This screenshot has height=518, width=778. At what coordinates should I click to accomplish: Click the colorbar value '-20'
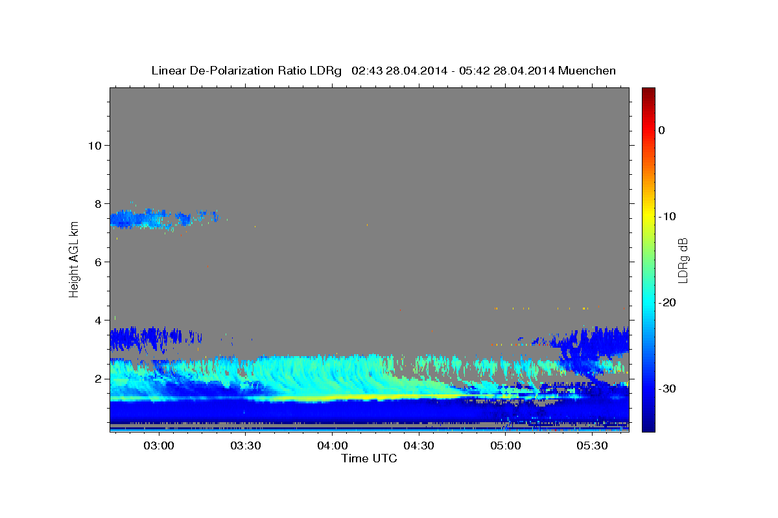pos(668,302)
